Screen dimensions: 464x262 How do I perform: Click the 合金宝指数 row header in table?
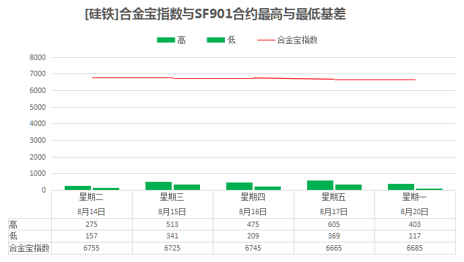click(x=30, y=248)
